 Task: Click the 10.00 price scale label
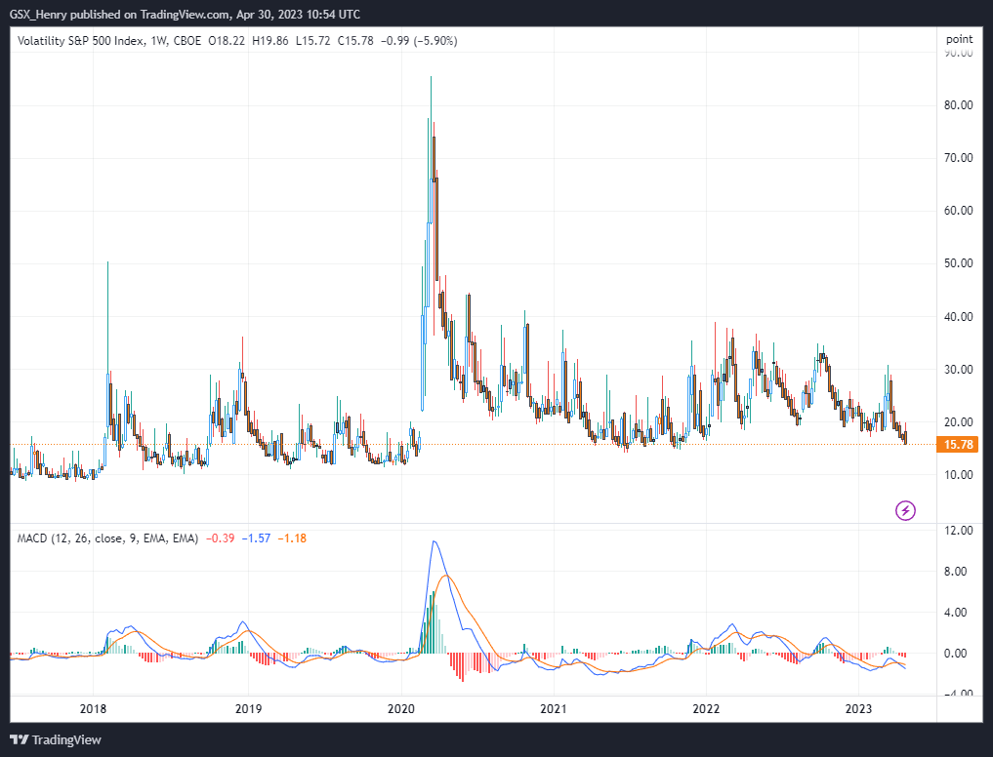coord(959,475)
